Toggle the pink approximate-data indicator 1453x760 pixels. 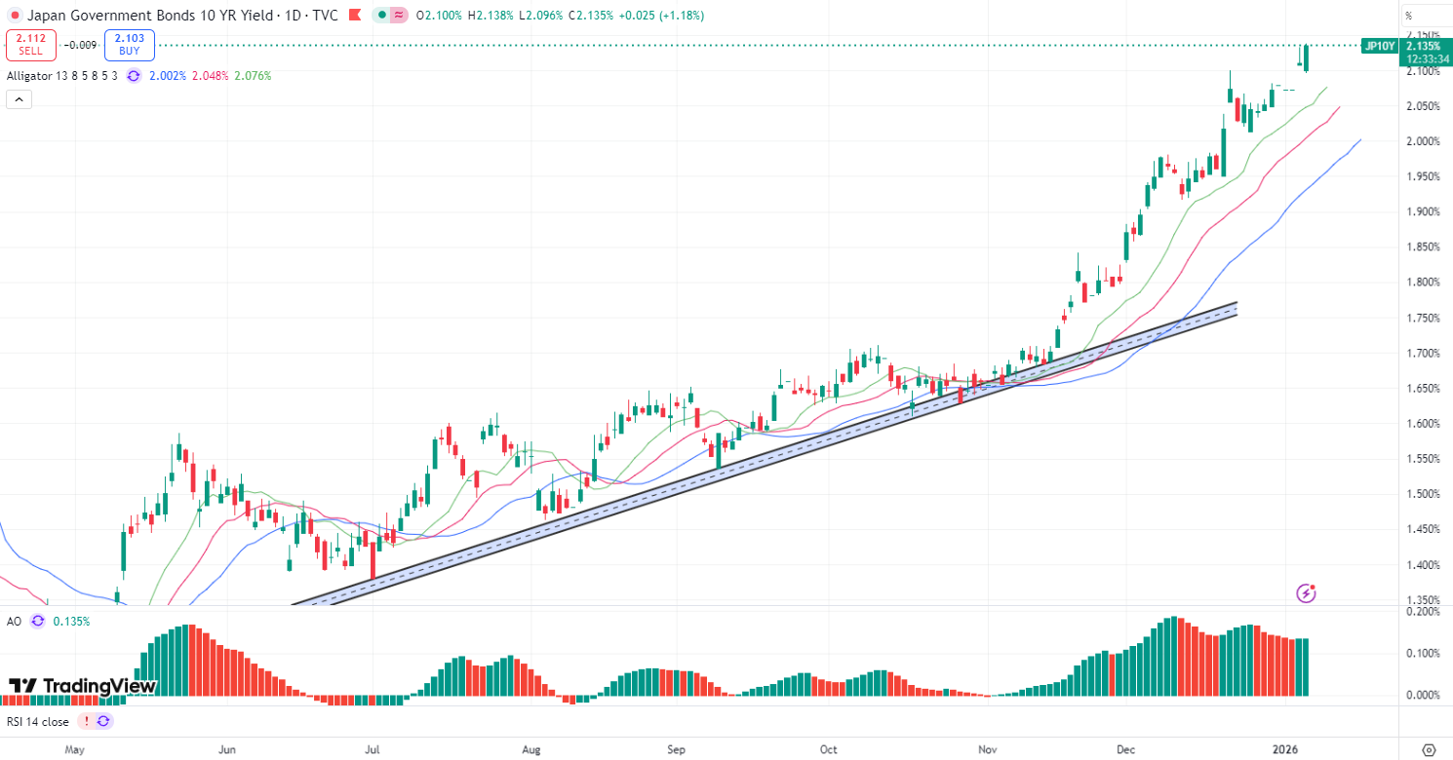coord(401,16)
